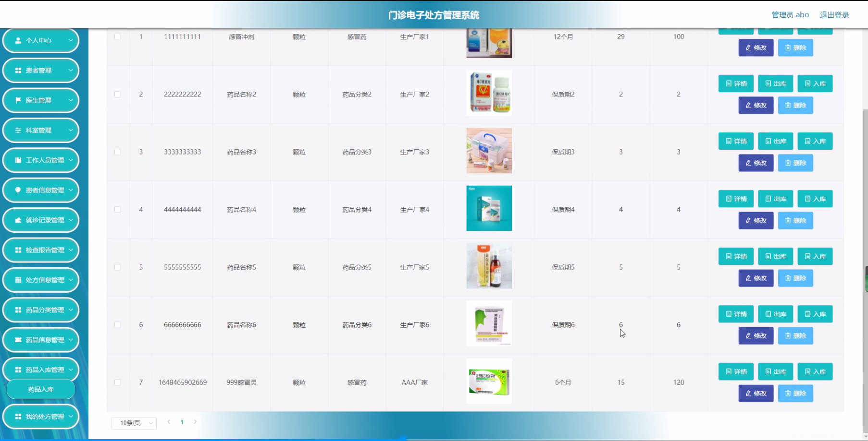Click 入库 for 999感冒灵
868x441 pixels.
pyautogui.click(x=815, y=371)
